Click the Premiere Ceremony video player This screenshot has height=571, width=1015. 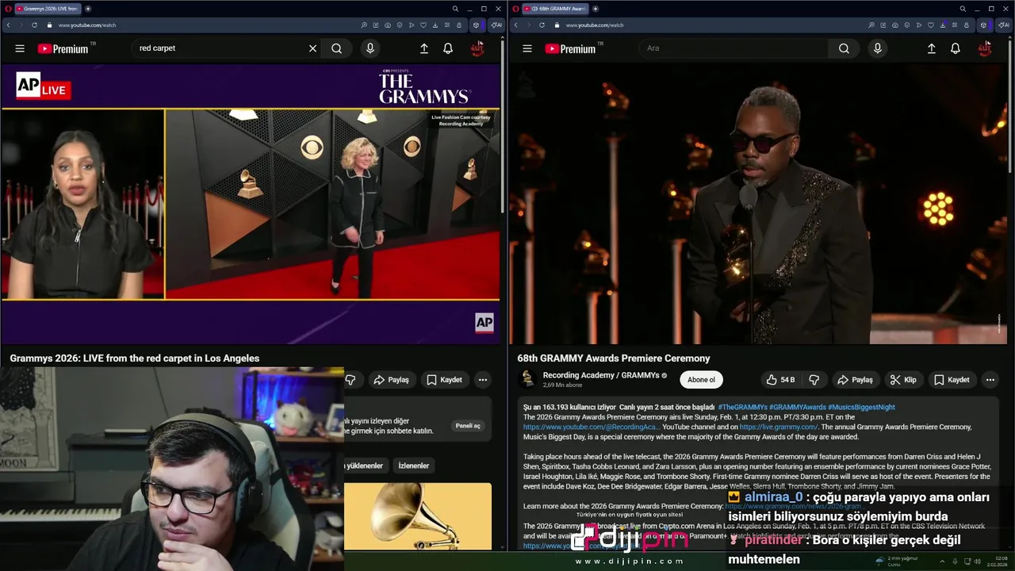[758, 204]
